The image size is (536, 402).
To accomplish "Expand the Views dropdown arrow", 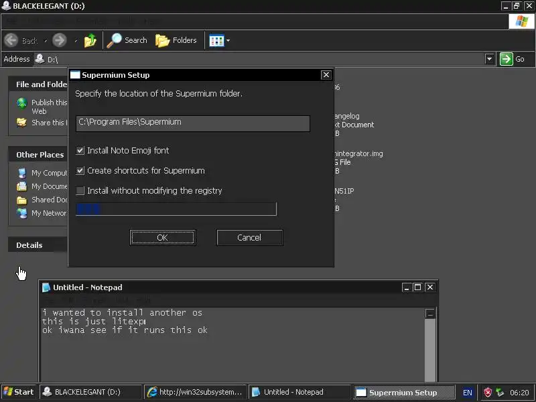I will [x=228, y=41].
